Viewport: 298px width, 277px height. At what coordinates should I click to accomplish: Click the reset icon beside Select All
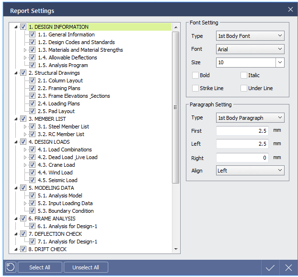pos(10,267)
